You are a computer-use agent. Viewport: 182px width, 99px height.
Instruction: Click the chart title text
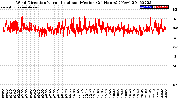tap(84, 3)
